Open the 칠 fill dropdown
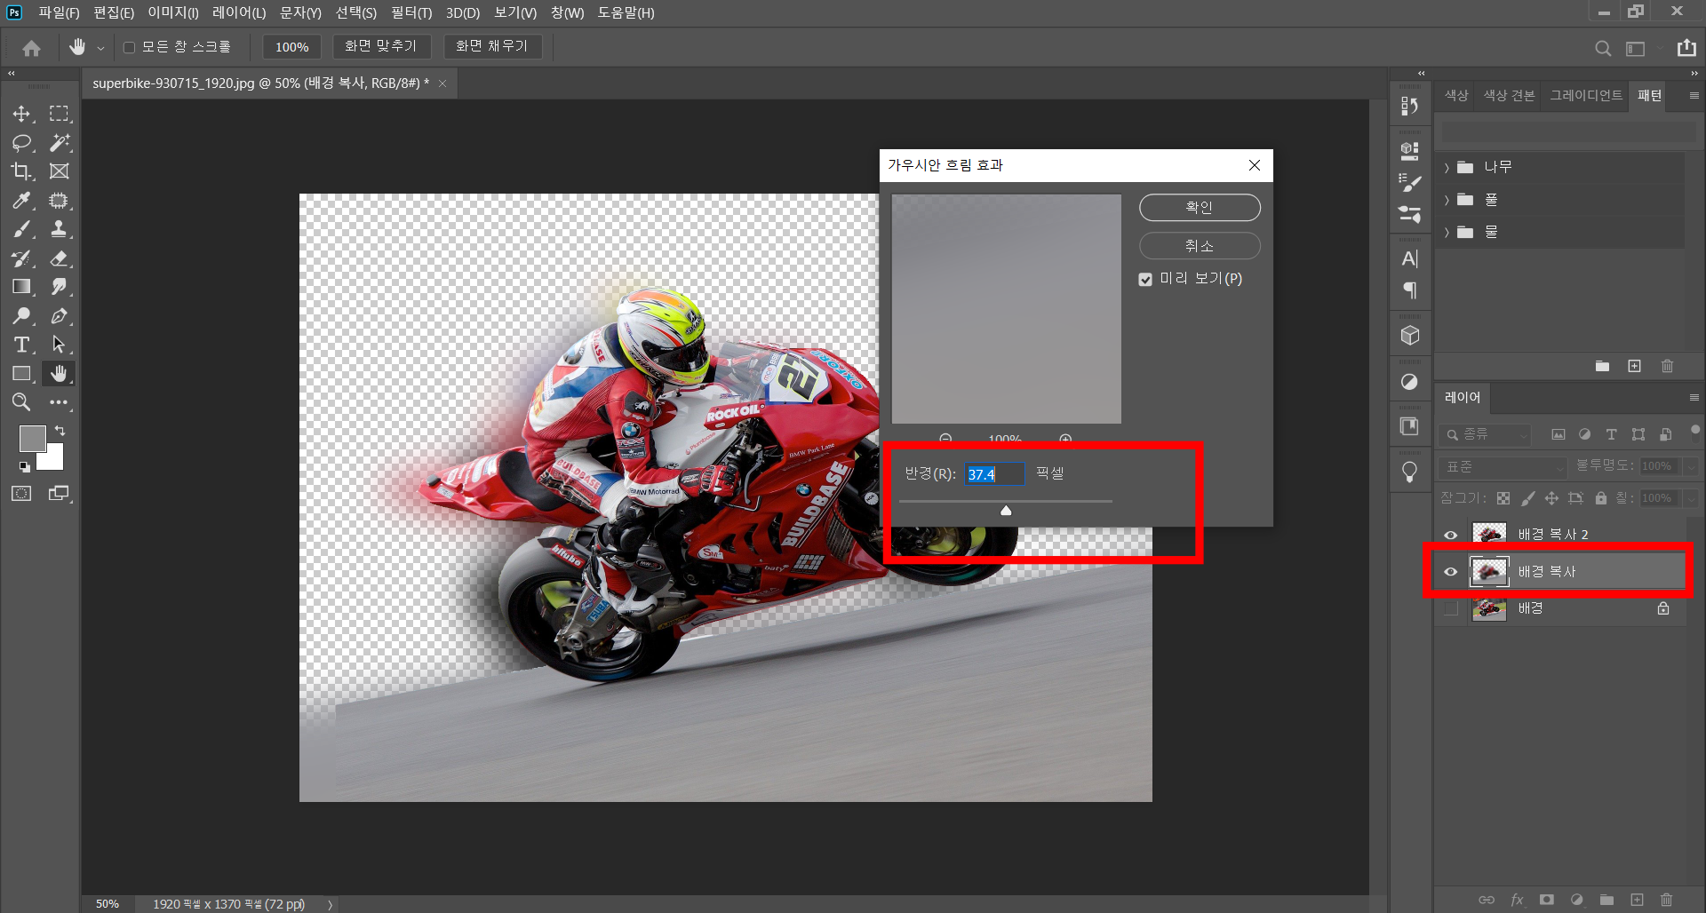 [1690, 498]
